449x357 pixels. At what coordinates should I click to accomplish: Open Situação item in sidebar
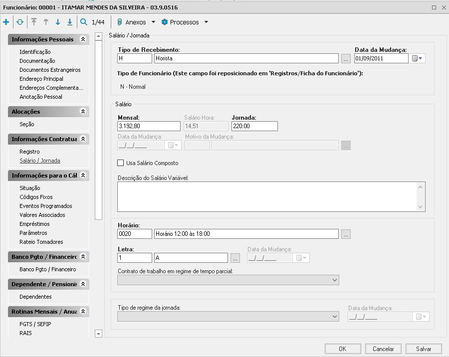pos(30,188)
